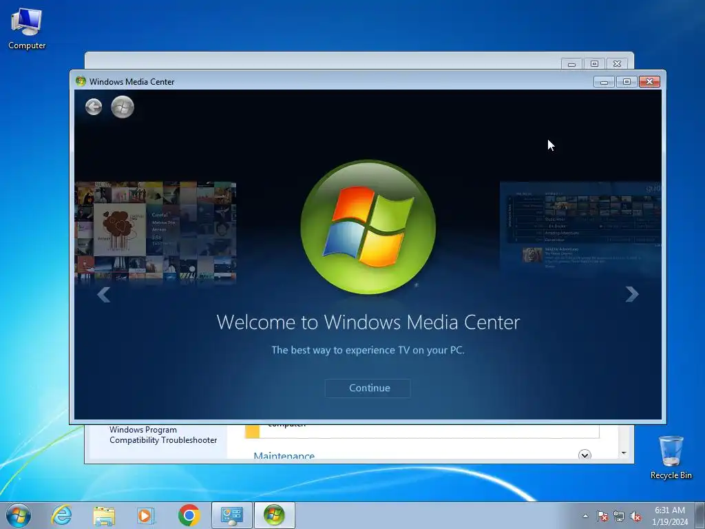Open the clock showing 6:31 AM
The width and height of the screenshot is (705, 529).
coord(670,516)
